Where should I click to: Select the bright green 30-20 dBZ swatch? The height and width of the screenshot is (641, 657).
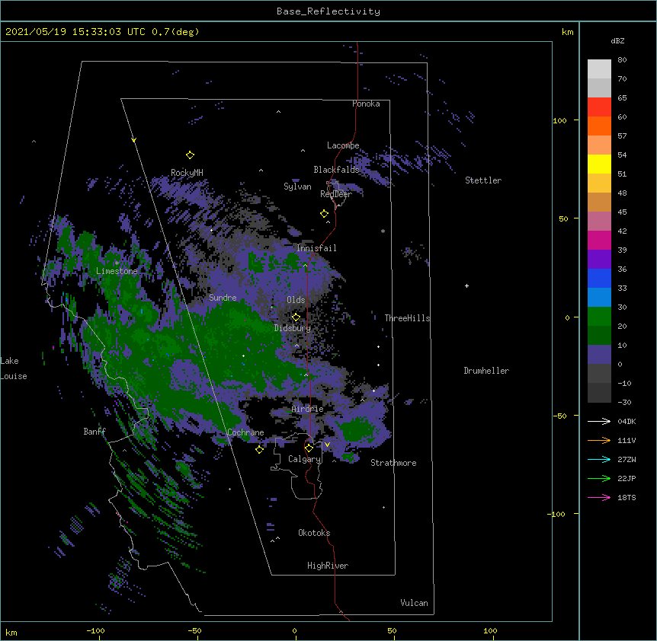coord(599,317)
